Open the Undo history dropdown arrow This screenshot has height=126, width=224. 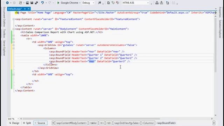point(46,3)
